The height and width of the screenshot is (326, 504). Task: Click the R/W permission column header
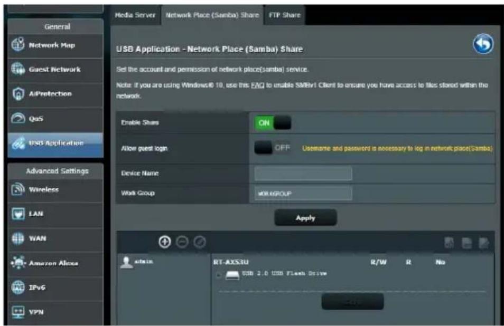tap(378, 262)
